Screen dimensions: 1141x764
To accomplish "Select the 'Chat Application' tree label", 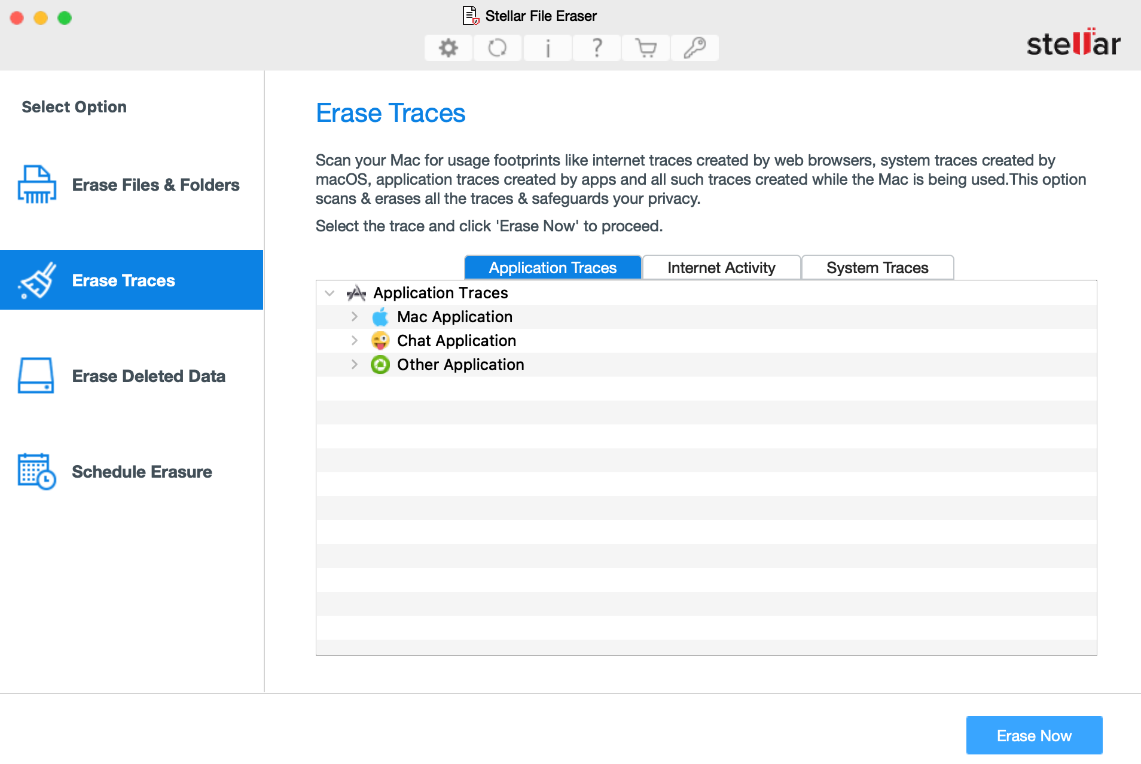I will [x=456, y=341].
